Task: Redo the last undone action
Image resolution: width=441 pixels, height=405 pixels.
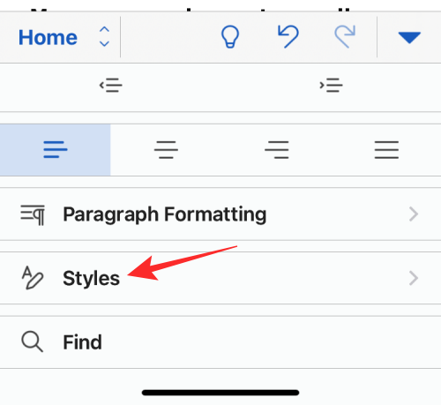Action: [345, 36]
